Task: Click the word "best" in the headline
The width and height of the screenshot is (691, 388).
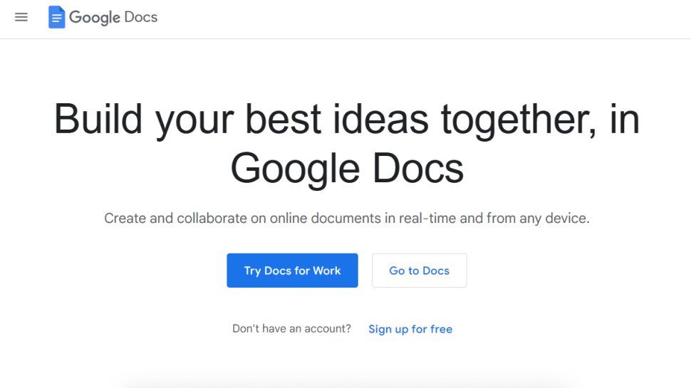Action: [x=284, y=119]
